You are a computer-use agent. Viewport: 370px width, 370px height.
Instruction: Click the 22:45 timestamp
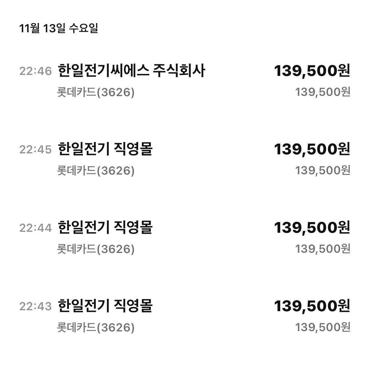coord(35,149)
